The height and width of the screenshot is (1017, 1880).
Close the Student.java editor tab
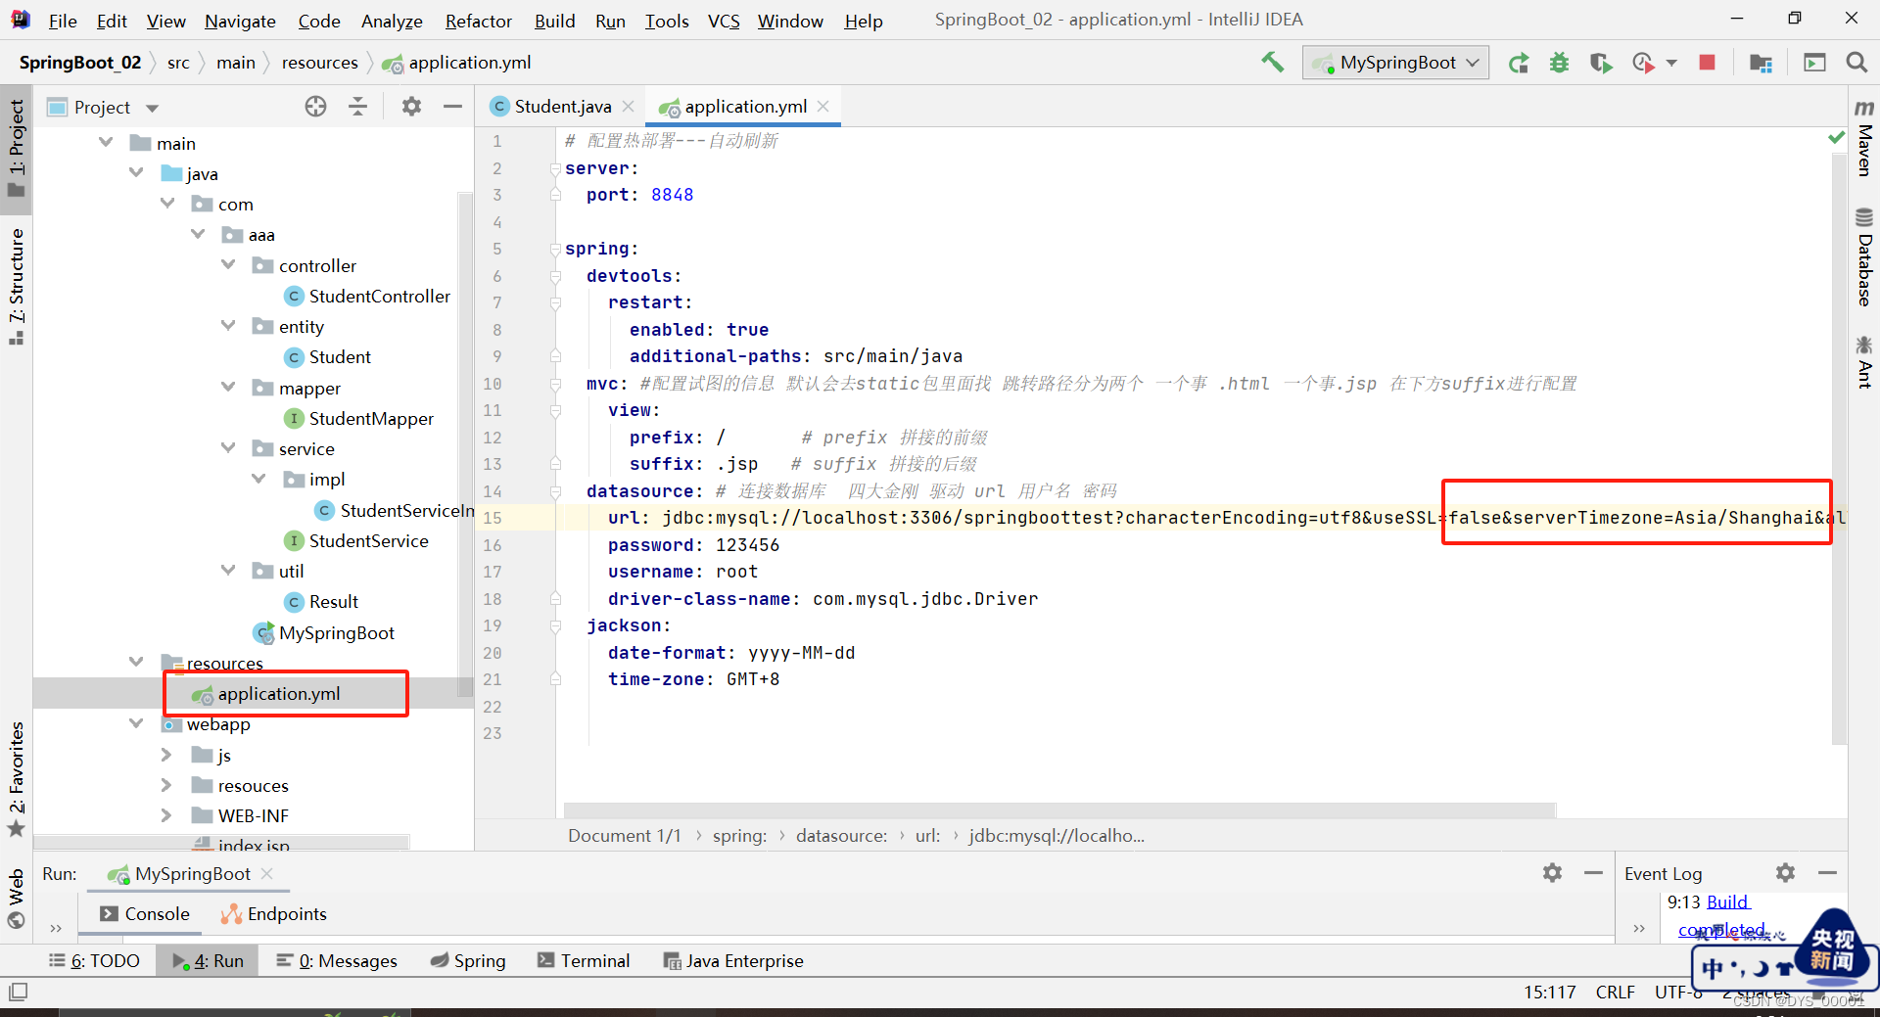(x=629, y=106)
